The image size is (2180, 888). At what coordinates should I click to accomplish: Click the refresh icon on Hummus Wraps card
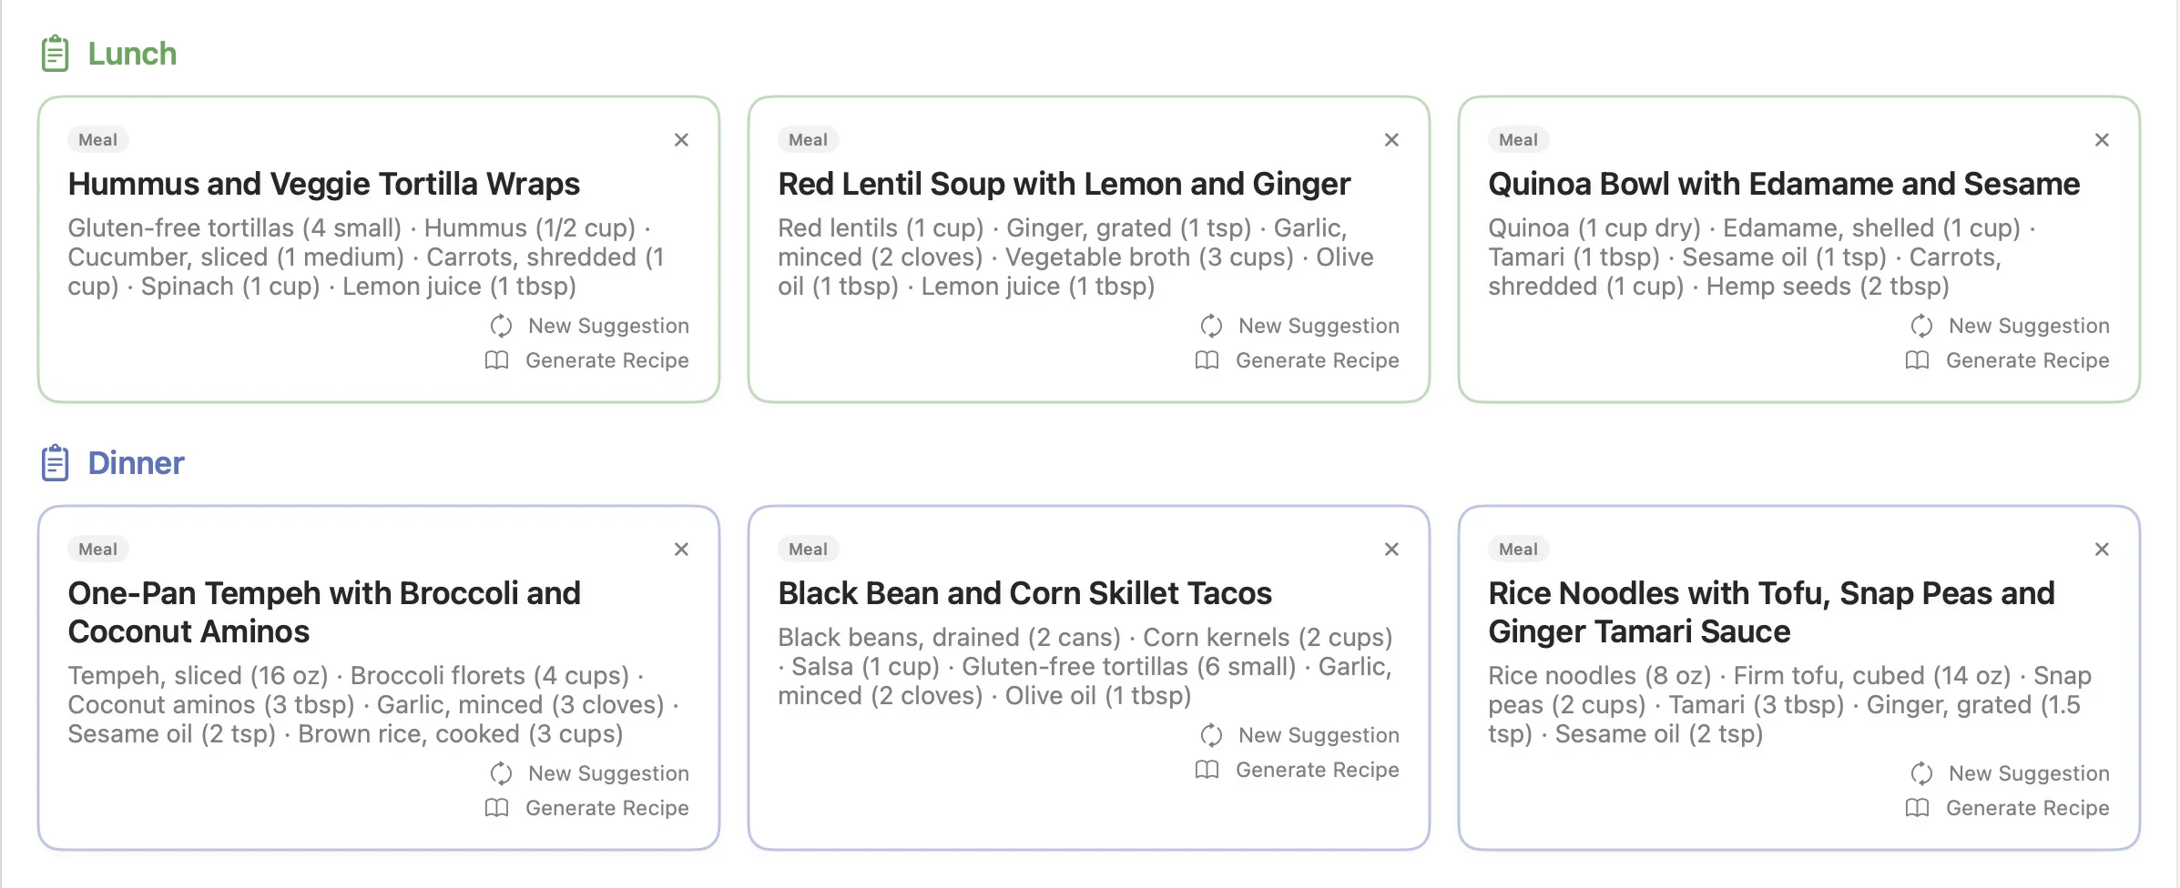tap(501, 326)
